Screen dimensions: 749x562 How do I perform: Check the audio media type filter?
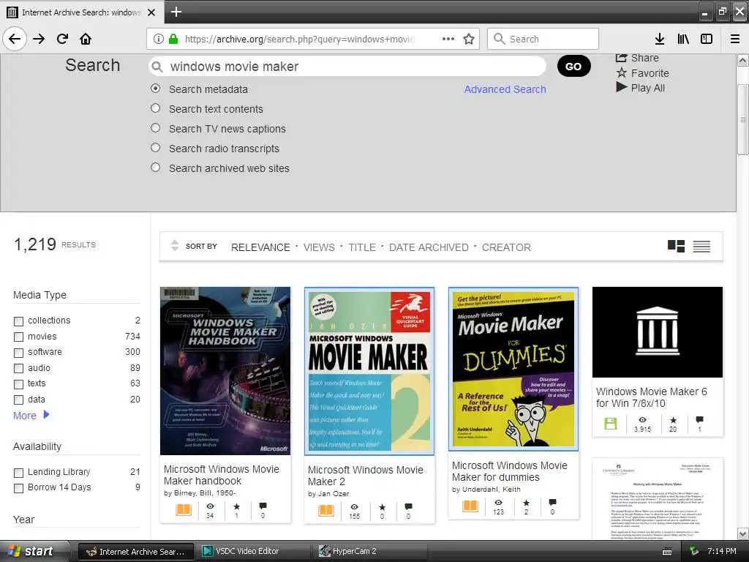point(18,369)
